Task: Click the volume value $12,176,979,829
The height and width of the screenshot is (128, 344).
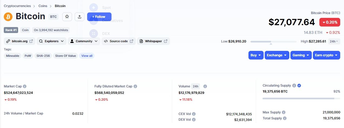Action: [191, 93]
